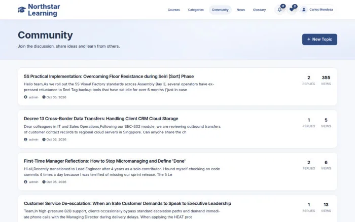Open the Courses menu item

[x=173, y=10]
